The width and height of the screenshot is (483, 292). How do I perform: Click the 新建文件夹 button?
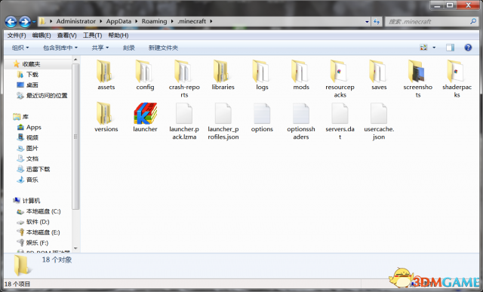tap(163, 48)
